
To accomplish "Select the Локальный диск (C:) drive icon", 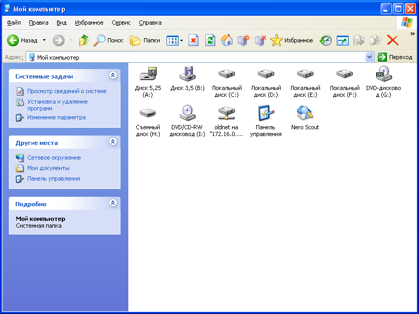I will [227, 74].
